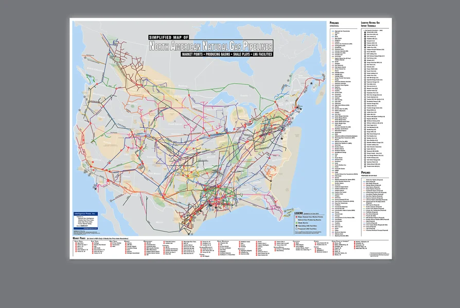Select the first star icon under LNG Import Terminals

tap(365, 32)
